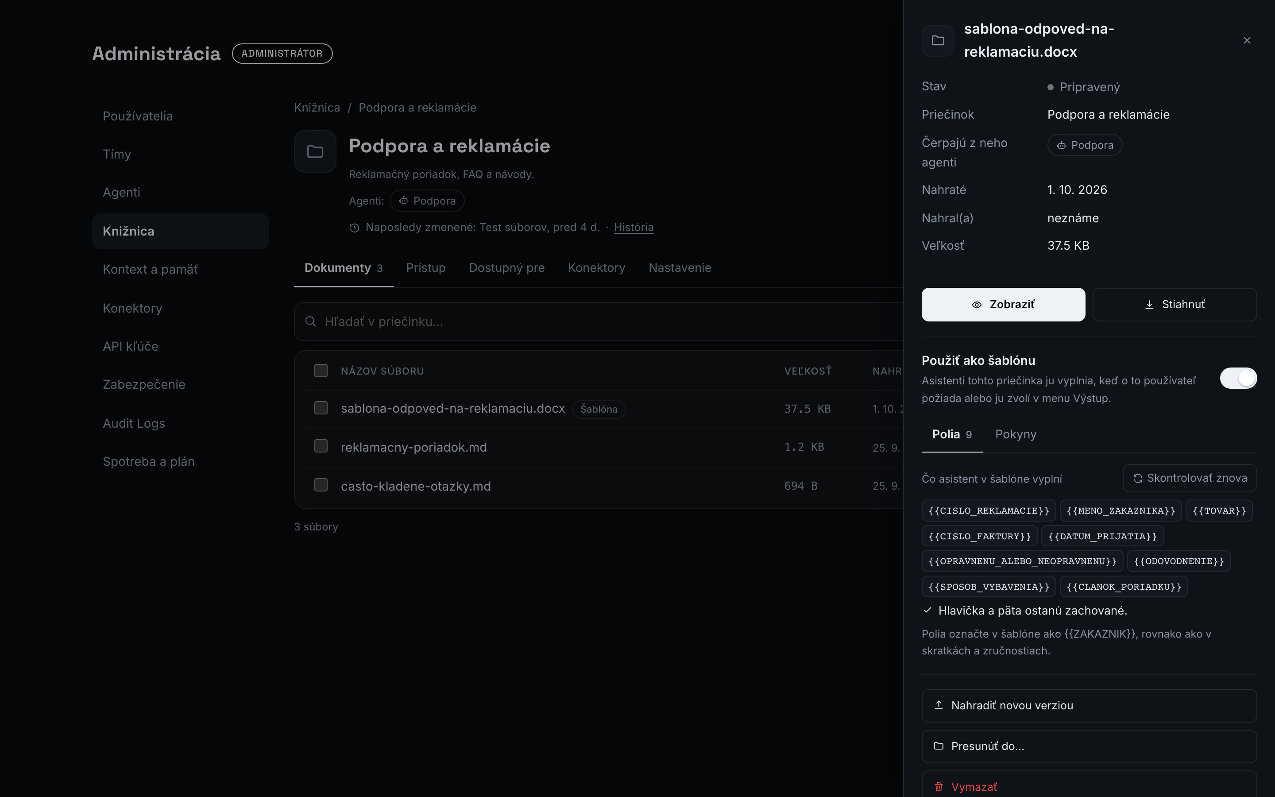Click the folder icon next to Podpora a reklamácie heading
Screen dimensions: 1275x797
[x=315, y=152]
